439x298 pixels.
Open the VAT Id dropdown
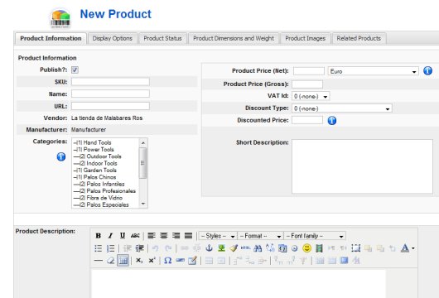click(311, 96)
